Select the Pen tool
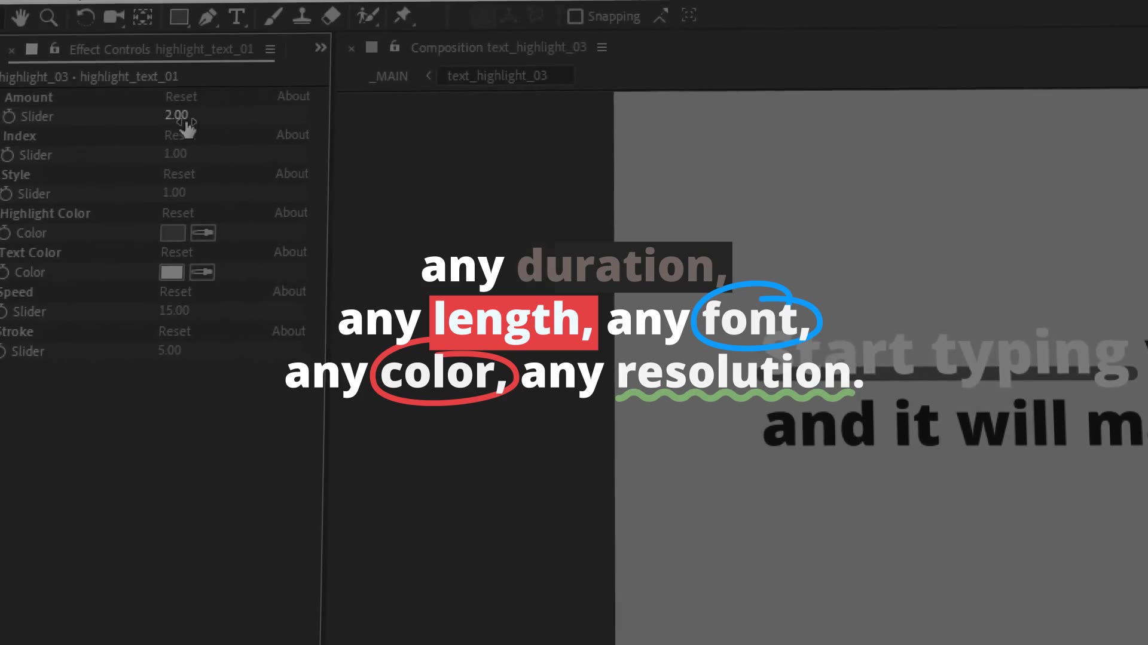Screen dimensions: 1148x645 click(x=207, y=17)
